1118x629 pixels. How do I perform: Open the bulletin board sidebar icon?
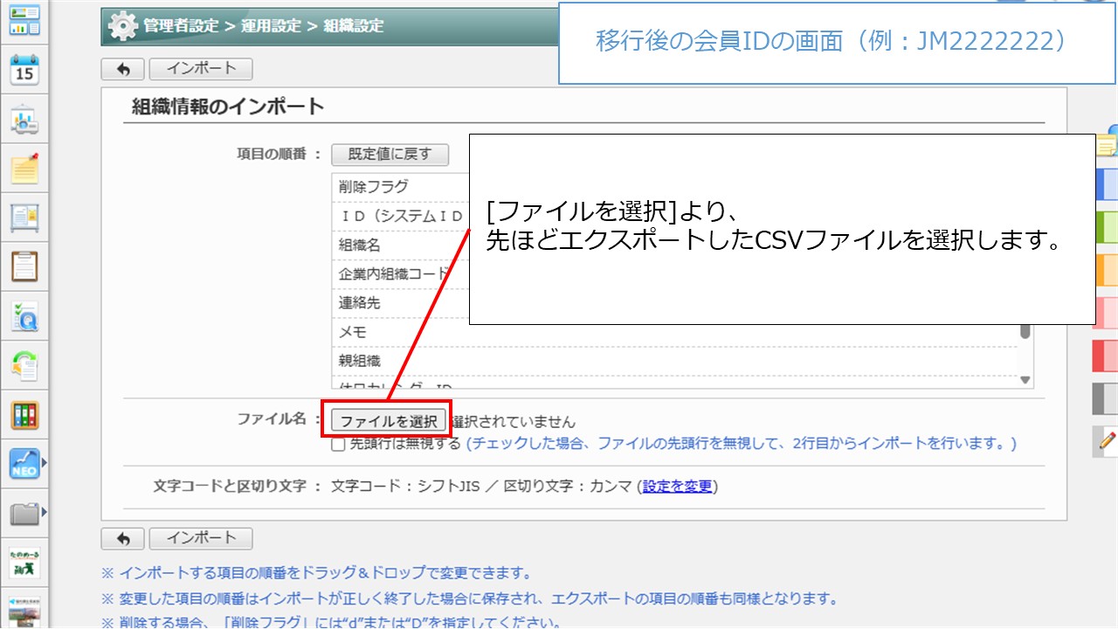24,217
